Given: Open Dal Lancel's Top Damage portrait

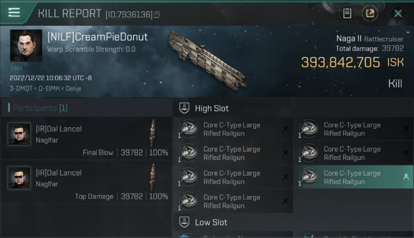Looking at the screenshot, I should 19,178.
